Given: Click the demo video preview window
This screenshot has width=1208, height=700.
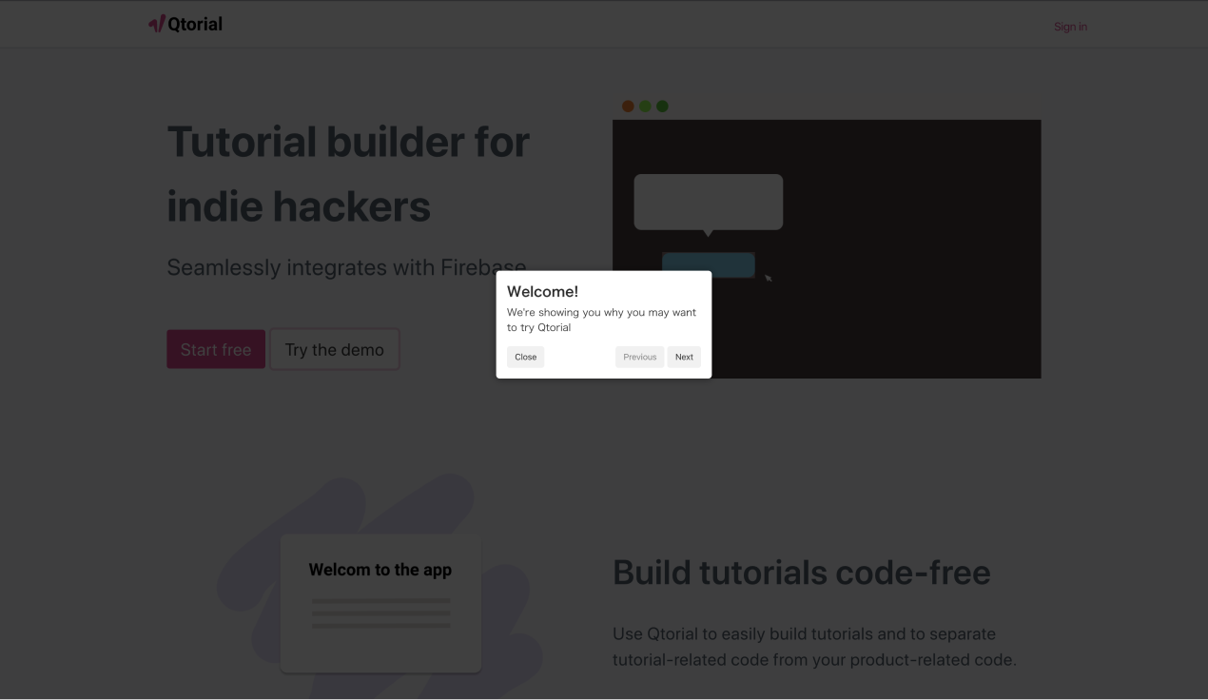Looking at the screenshot, I should tap(827, 249).
